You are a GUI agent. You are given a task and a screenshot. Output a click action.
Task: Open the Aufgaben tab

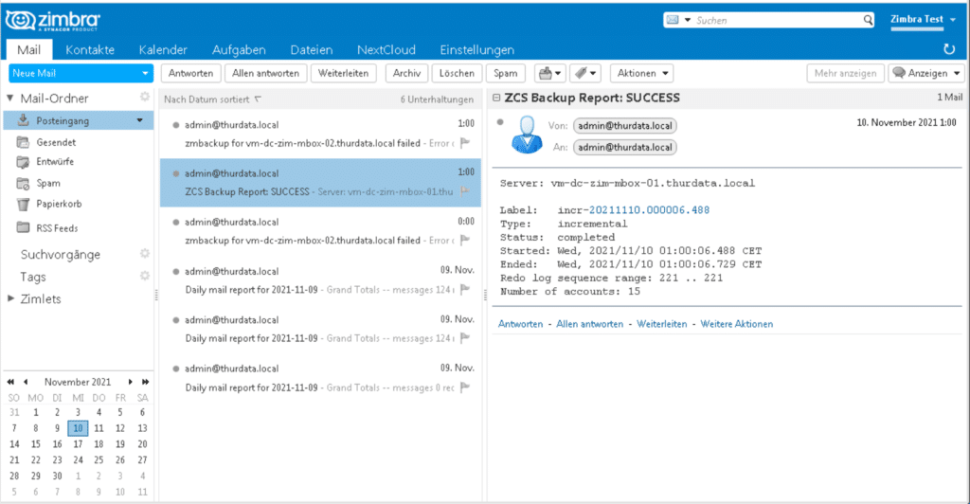point(239,49)
